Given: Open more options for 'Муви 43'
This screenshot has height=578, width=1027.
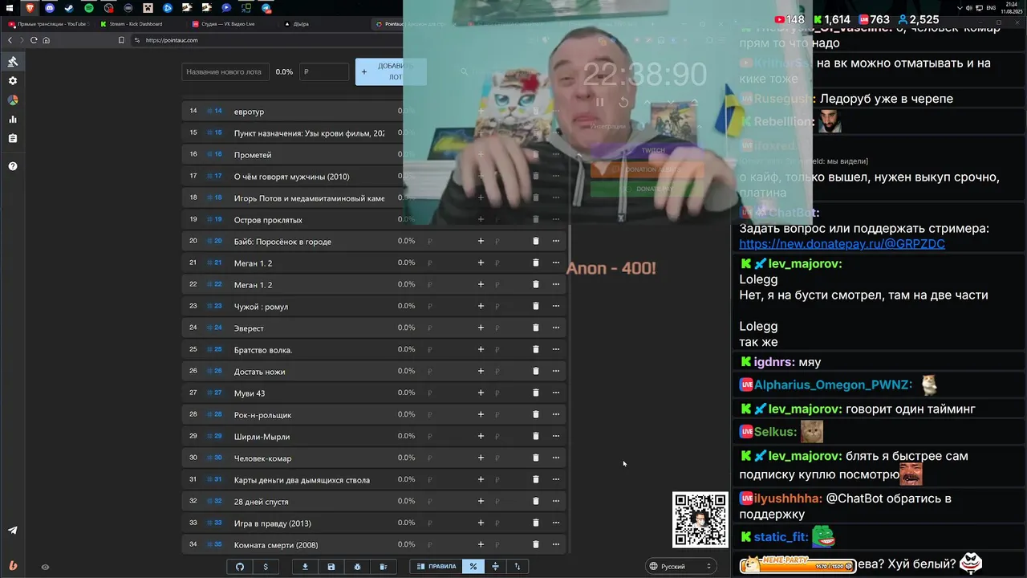Looking at the screenshot, I should [555, 393].
